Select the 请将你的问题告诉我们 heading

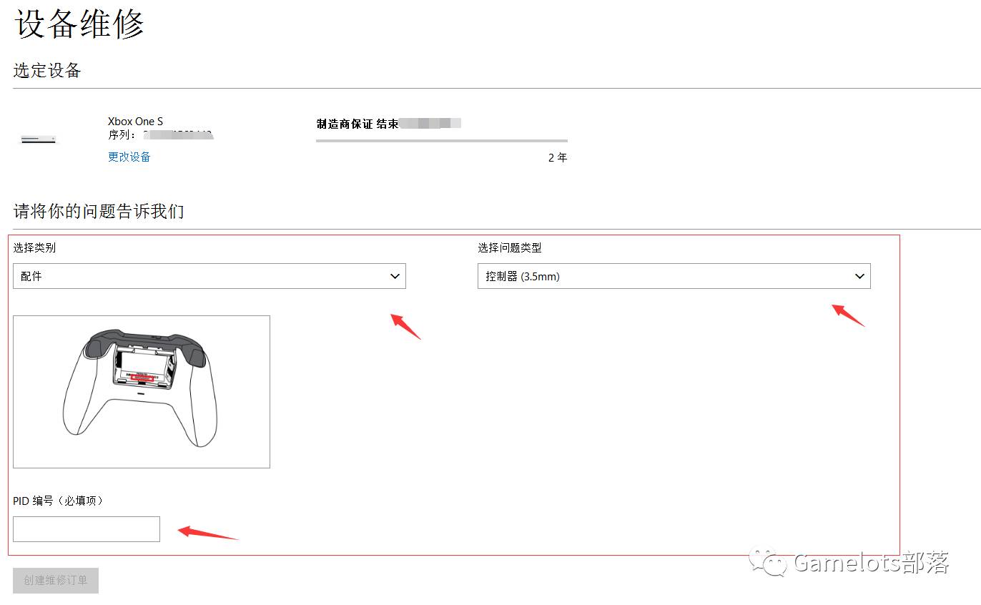coord(99,210)
